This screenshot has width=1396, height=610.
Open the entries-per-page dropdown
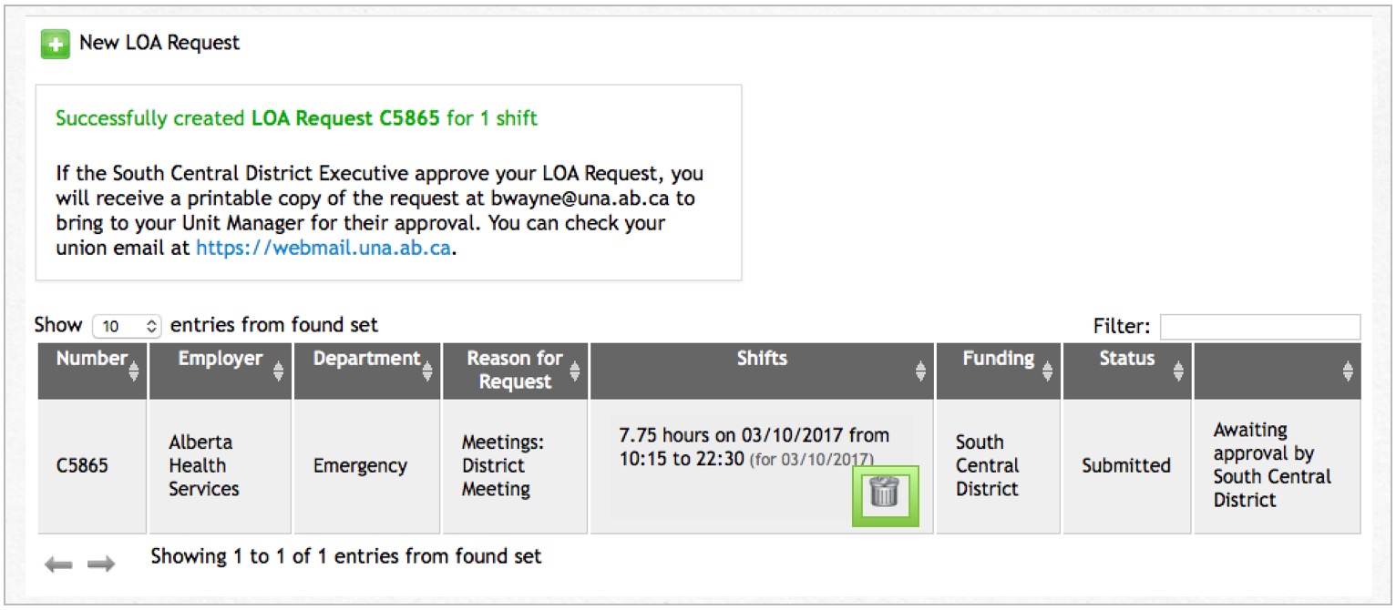[128, 326]
